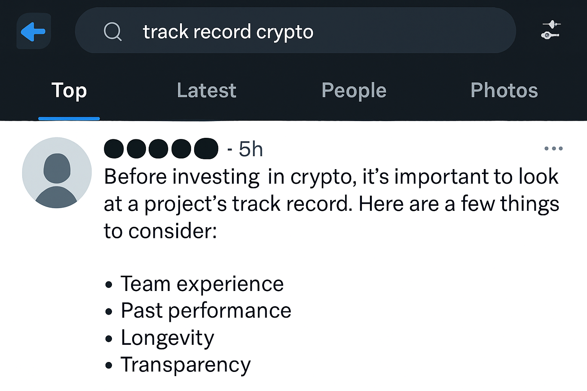Open the Photos tab
The width and height of the screenshot is (587, 391).
(504, 91)
